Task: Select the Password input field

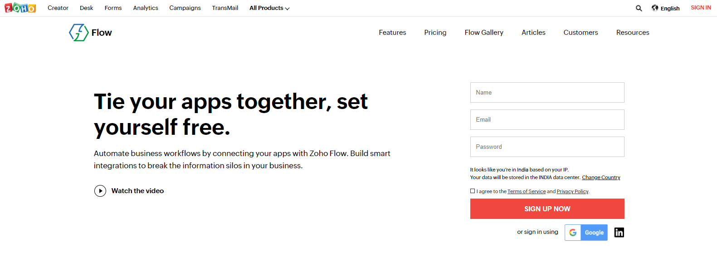Action: pos(547,147)
